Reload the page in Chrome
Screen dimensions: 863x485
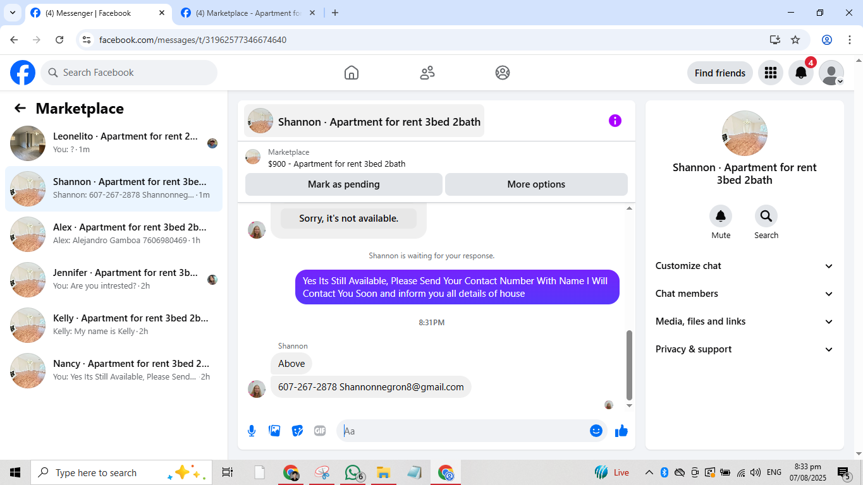(59, 40)
